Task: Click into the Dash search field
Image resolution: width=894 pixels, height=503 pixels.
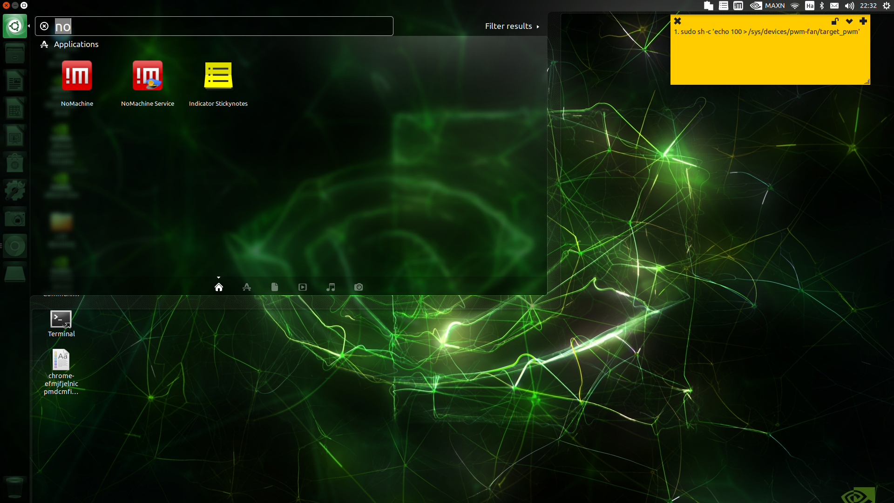Action: [223, 26]
